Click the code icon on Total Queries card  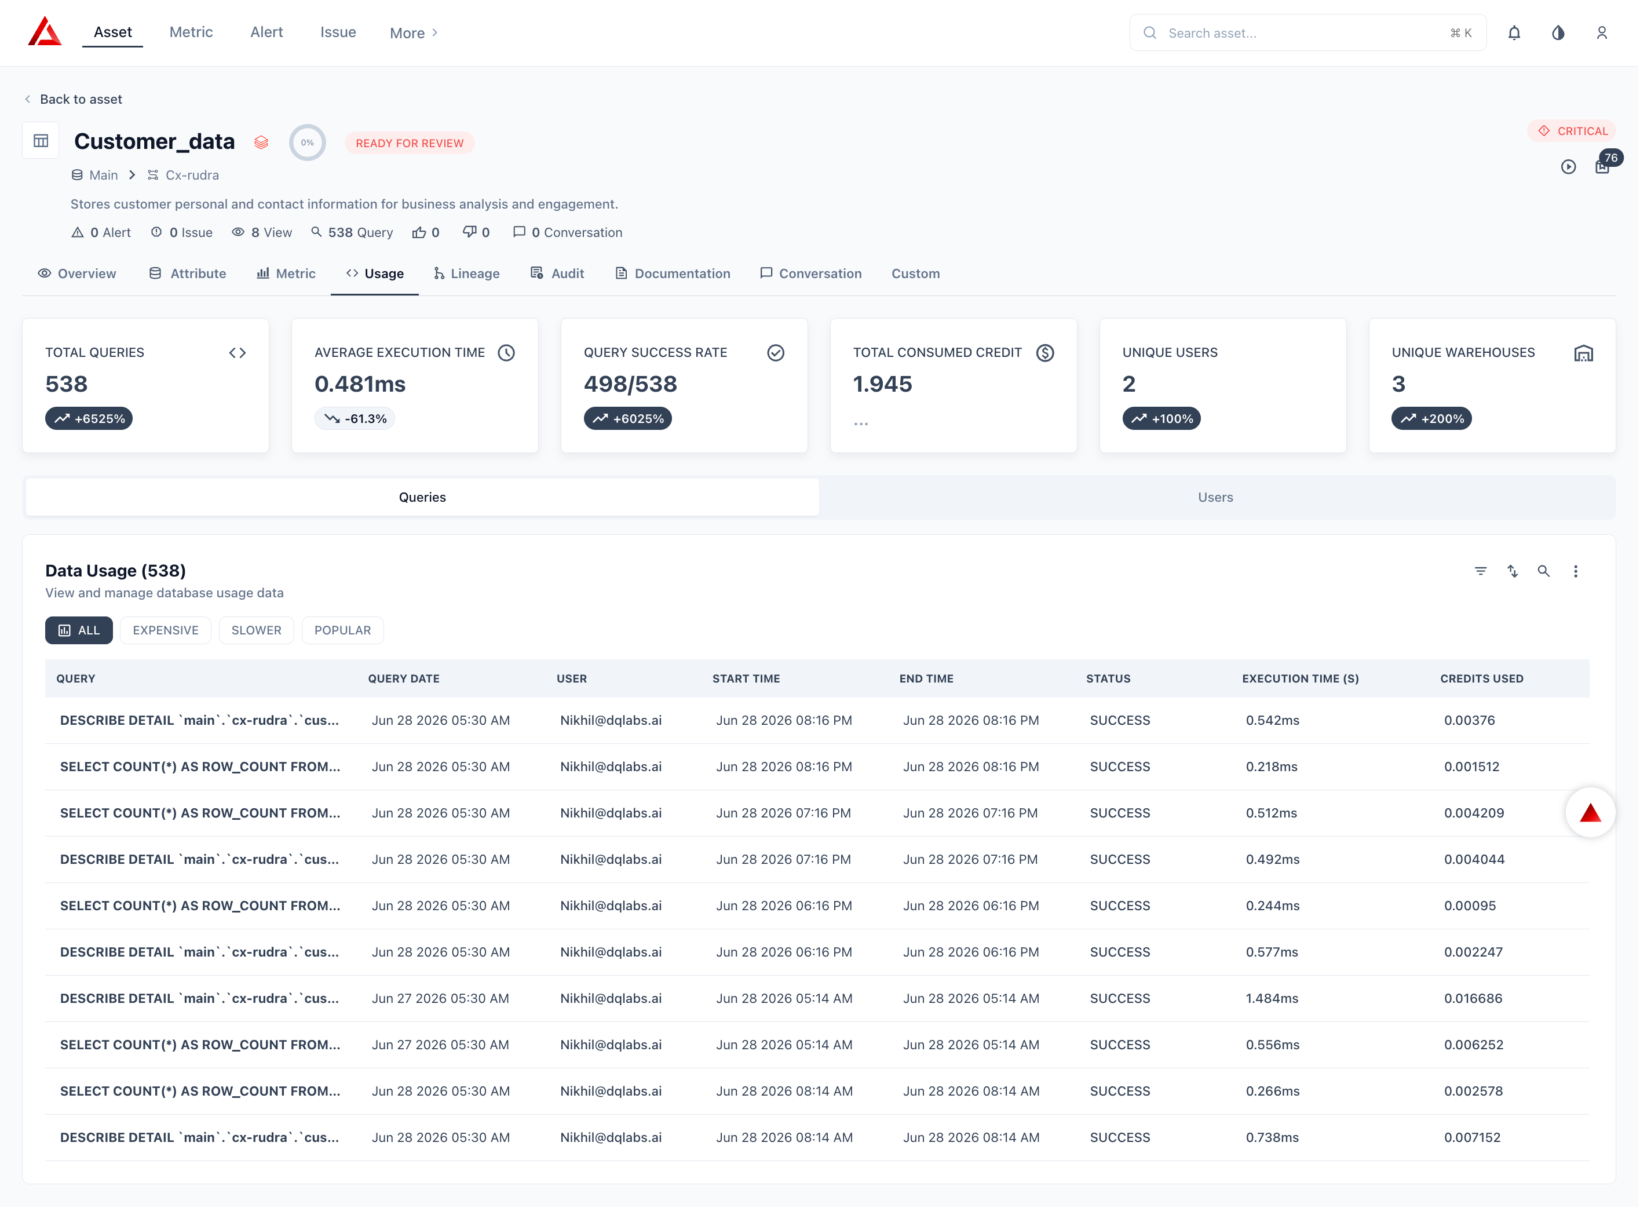click(x=238, y=353)
